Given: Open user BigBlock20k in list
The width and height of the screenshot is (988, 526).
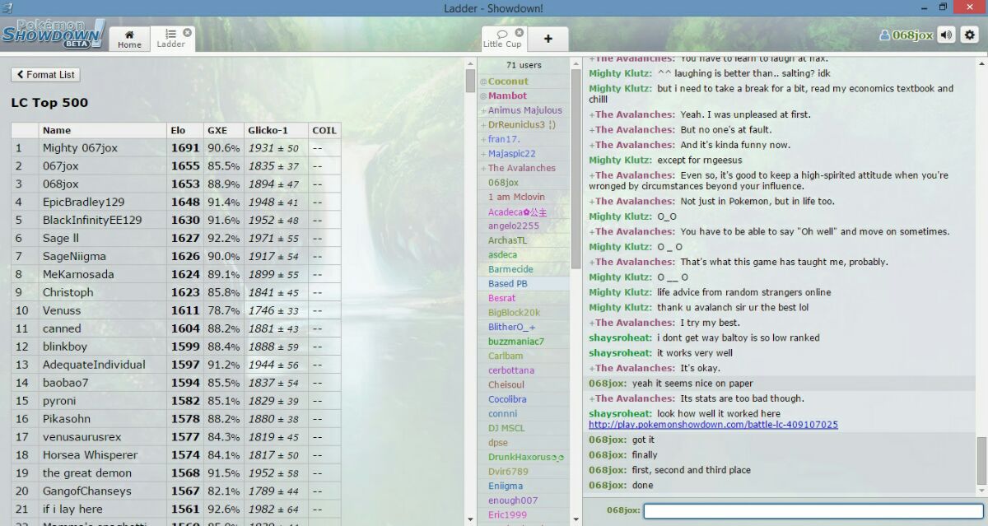Looking at the screenshot, I should pyautogui.click(x=523, y=313).
